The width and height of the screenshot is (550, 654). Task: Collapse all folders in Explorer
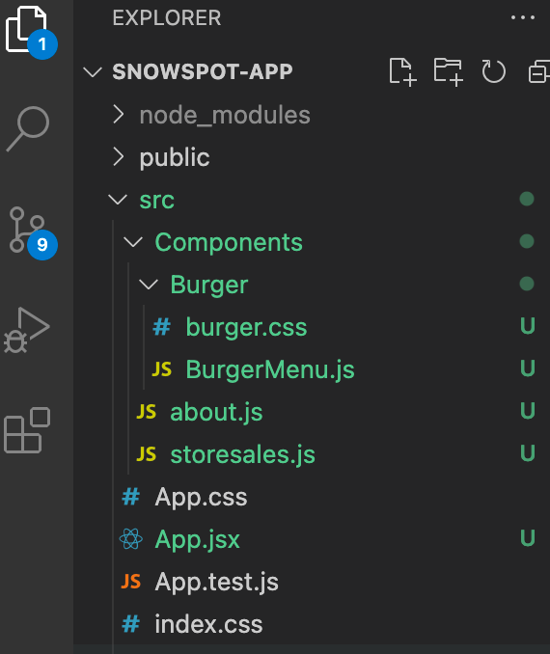point(539,72)
